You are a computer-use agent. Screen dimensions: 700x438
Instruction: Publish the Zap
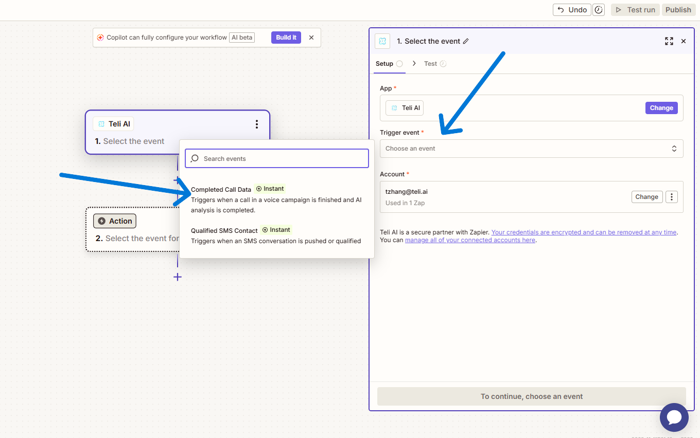(x=678, y=10)
